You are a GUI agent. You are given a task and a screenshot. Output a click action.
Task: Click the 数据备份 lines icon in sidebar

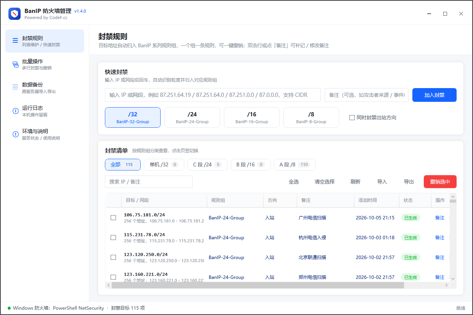click(15, 87)
